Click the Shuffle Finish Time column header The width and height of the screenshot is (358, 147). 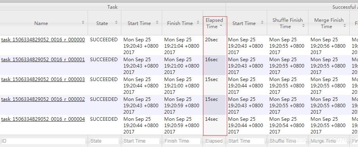[288, 23]
